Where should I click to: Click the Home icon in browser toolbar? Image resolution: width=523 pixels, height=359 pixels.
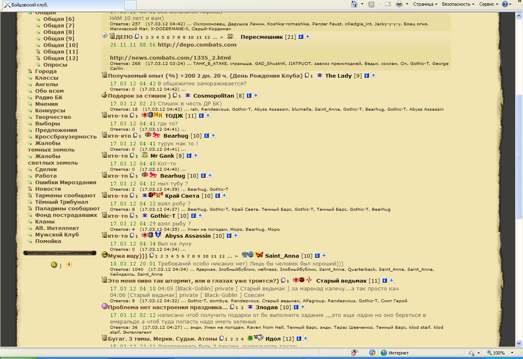(354, 4)
